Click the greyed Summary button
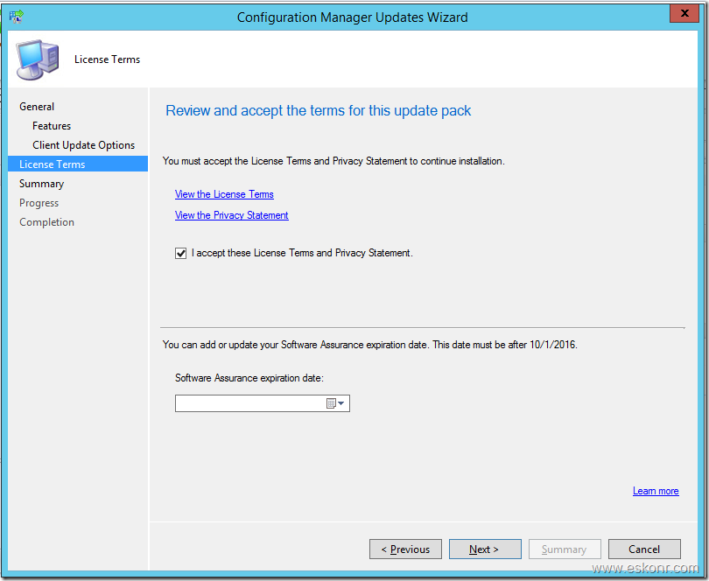 [x=565, y=549]
